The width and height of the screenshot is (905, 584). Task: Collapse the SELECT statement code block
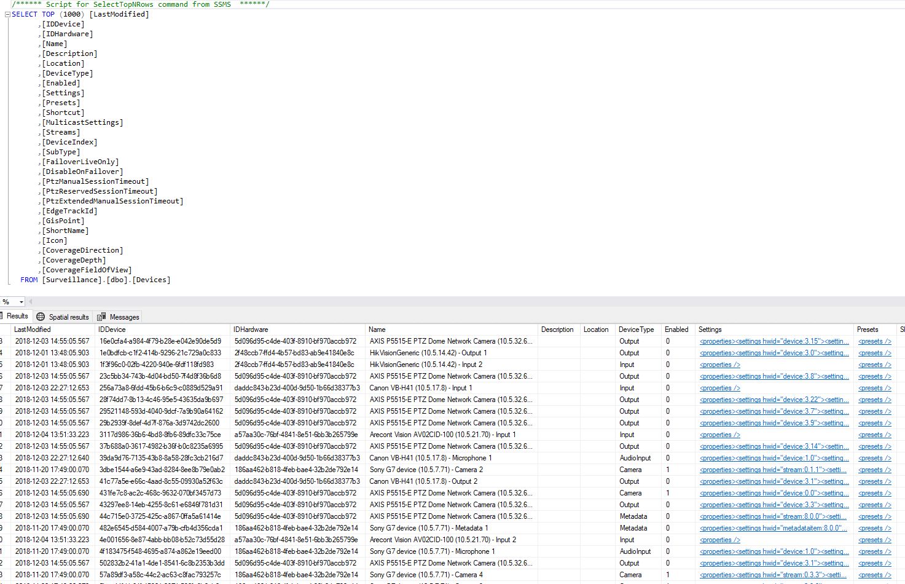(x=7, y=14)
